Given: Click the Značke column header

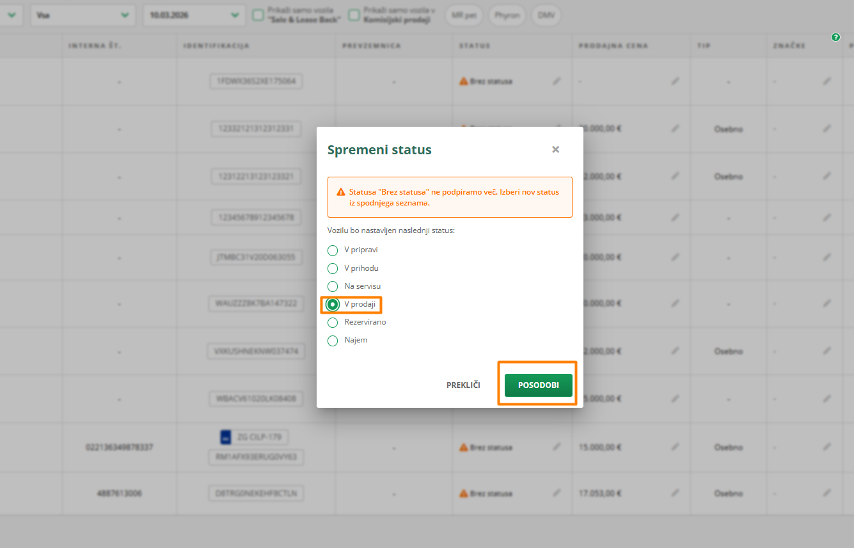Looking at the screenshot, I should (789, 46).
